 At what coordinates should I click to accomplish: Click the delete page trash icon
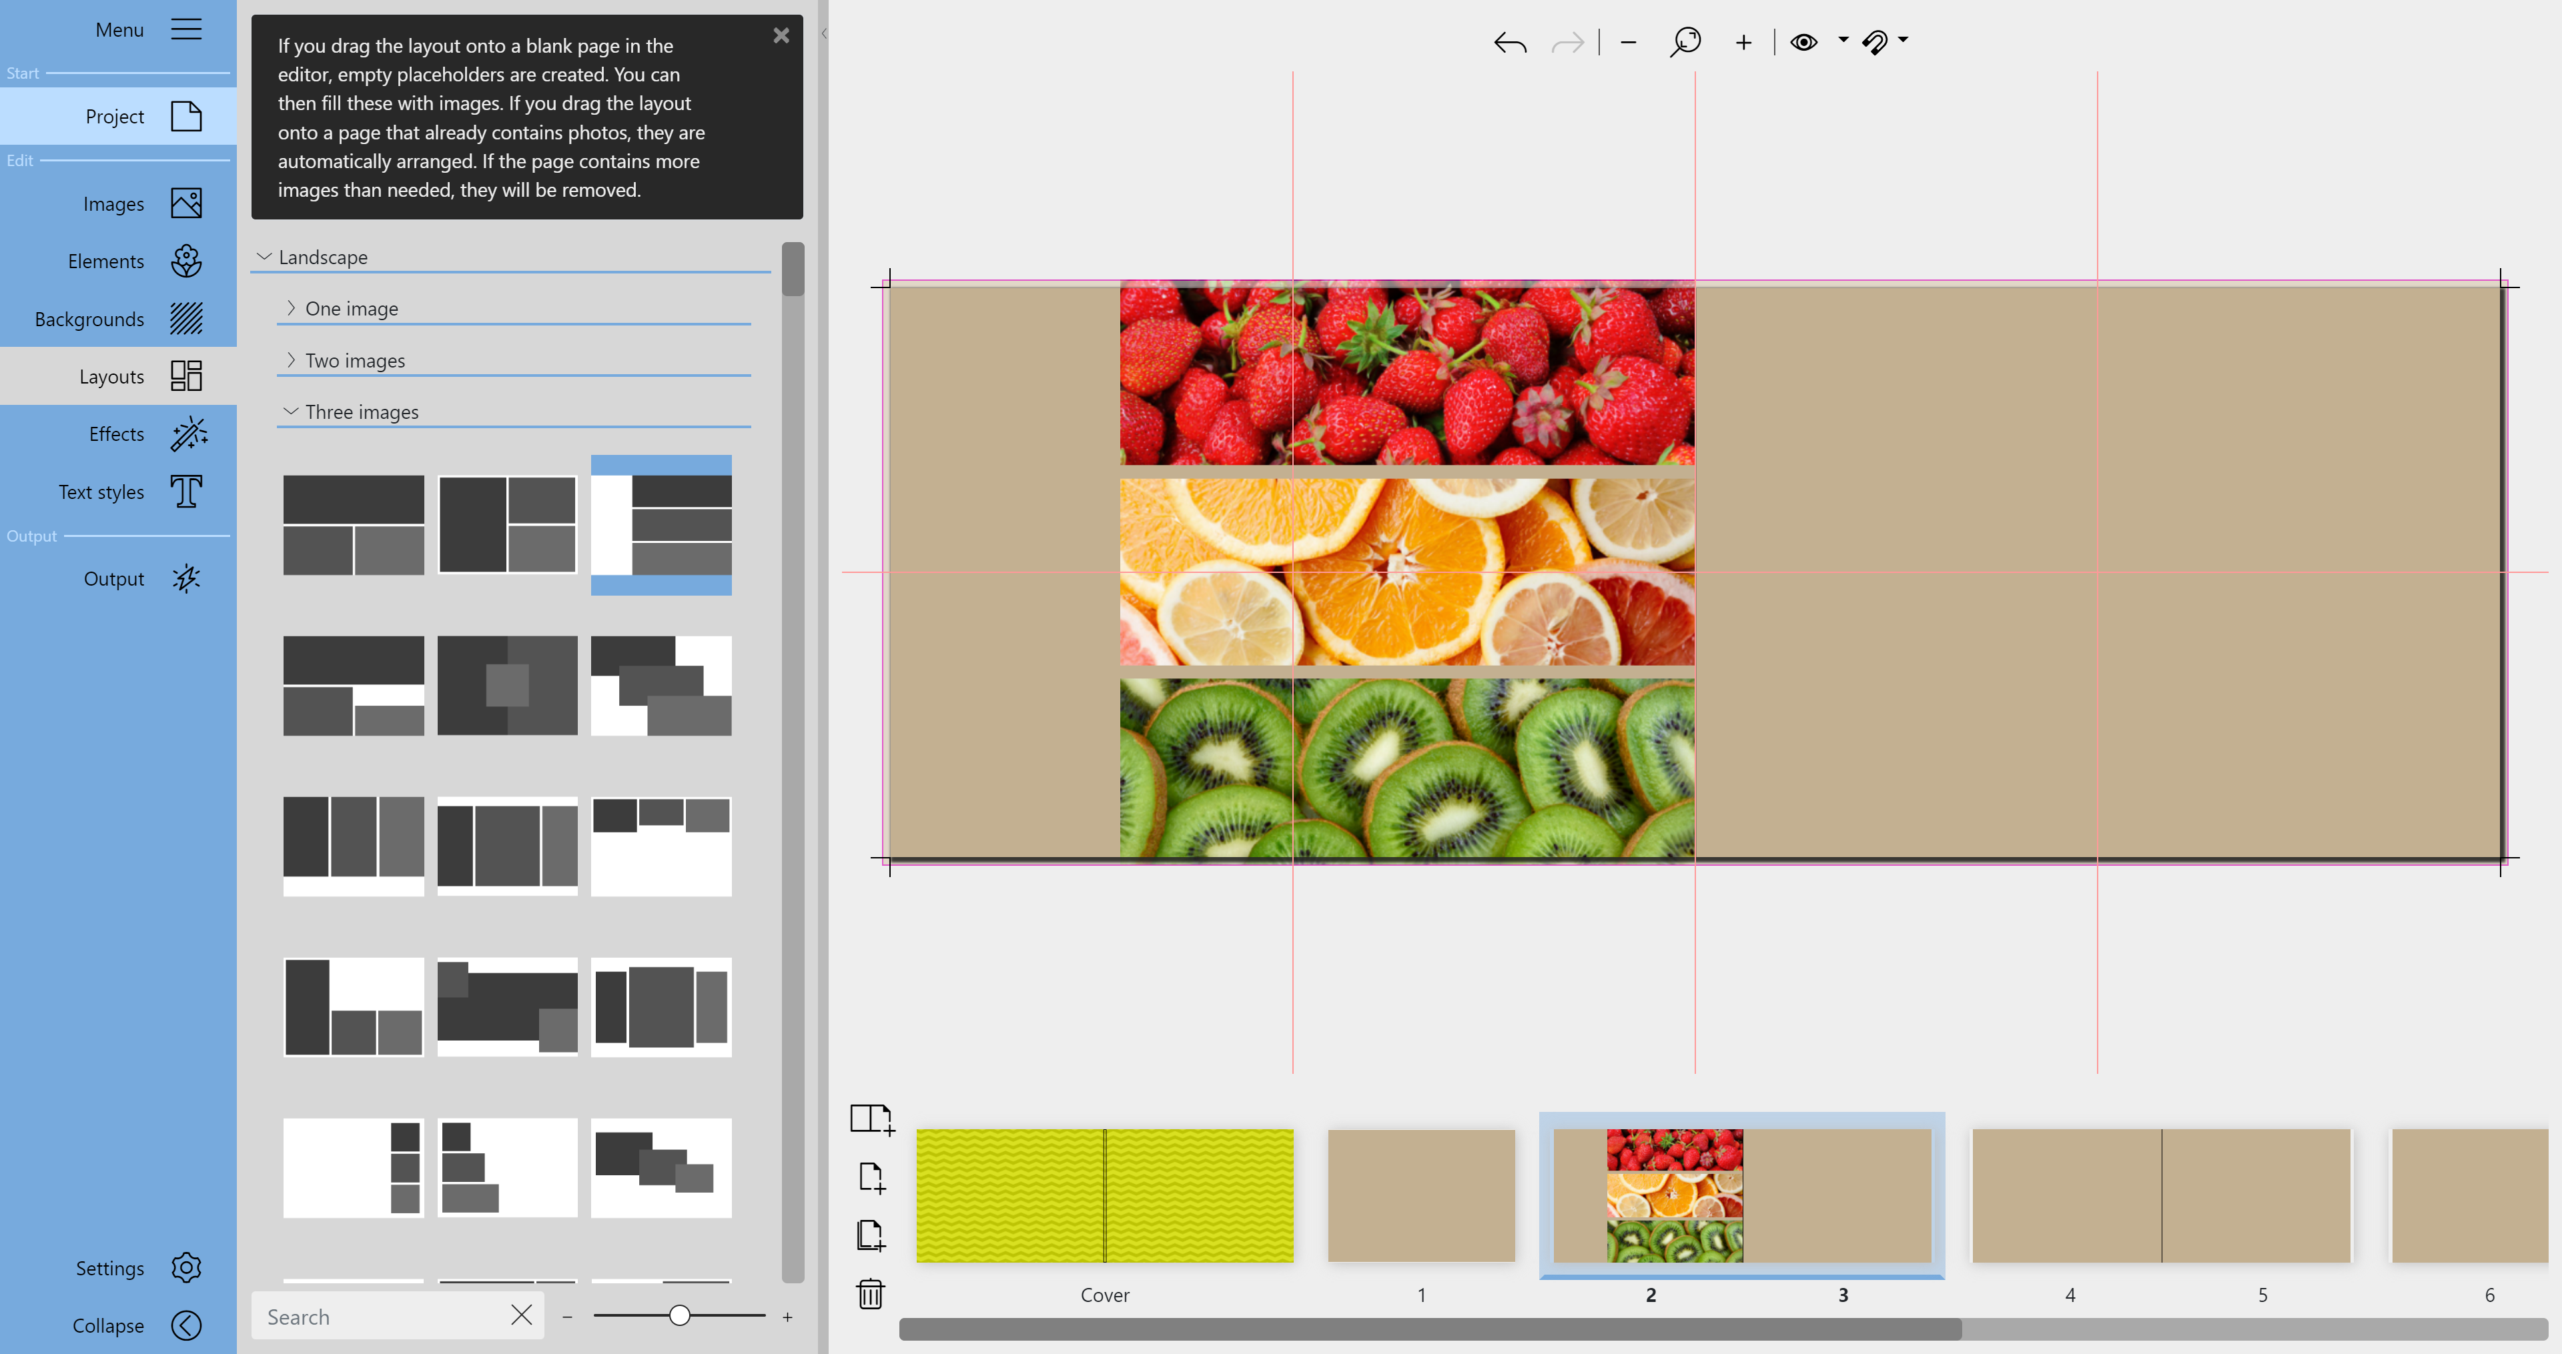tap(870, 1293)
